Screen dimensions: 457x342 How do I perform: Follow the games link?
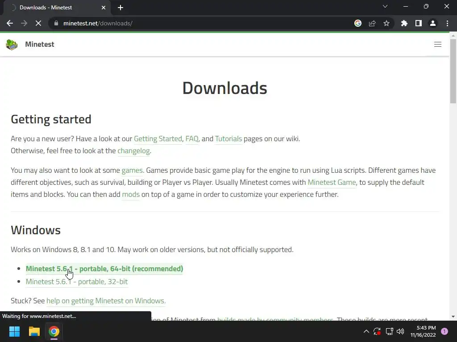point(132,171)
